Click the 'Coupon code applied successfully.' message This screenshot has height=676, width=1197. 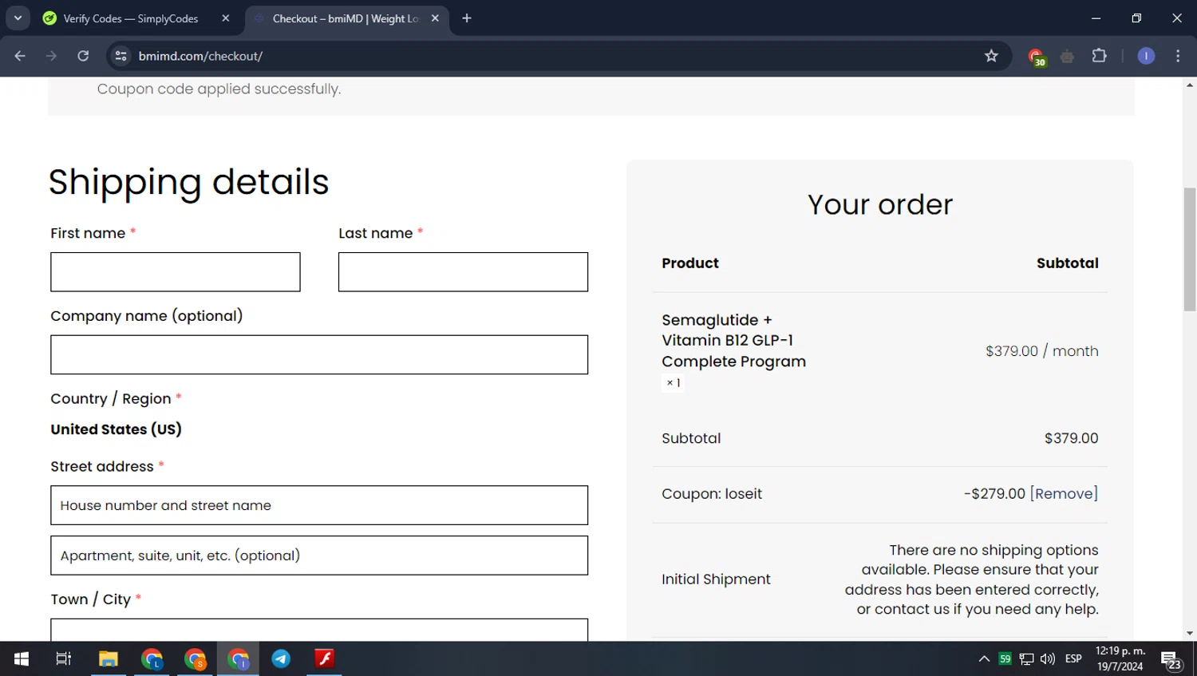[219, 89]
